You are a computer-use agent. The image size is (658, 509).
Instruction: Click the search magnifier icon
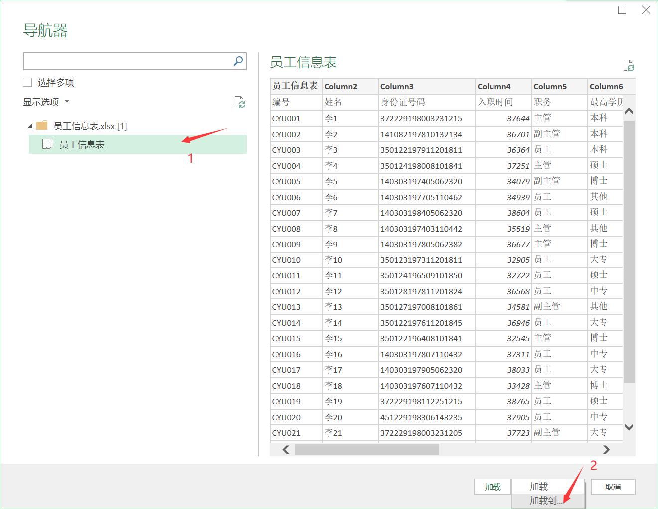click(x=239, y=61)
